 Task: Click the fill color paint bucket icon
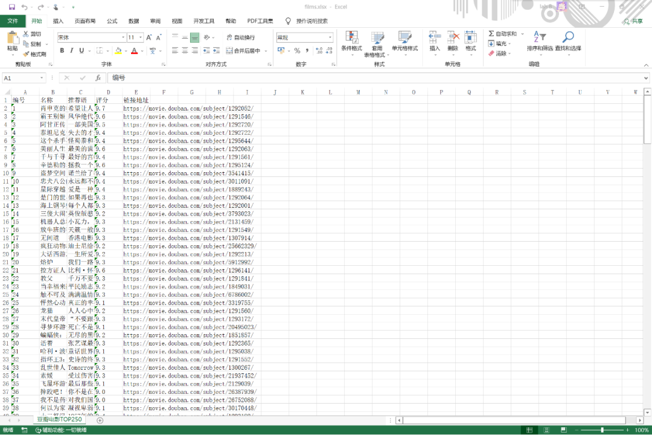coord(118,51)
